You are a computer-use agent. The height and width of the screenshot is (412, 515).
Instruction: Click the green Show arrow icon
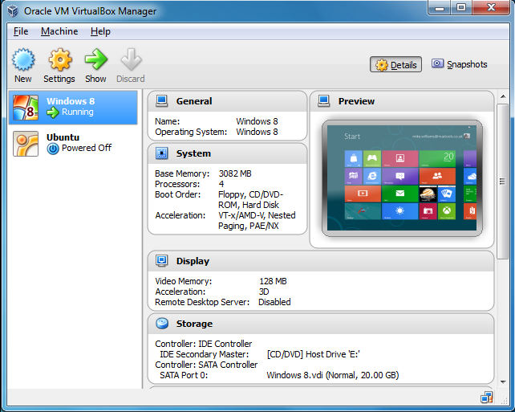[95, 60]
